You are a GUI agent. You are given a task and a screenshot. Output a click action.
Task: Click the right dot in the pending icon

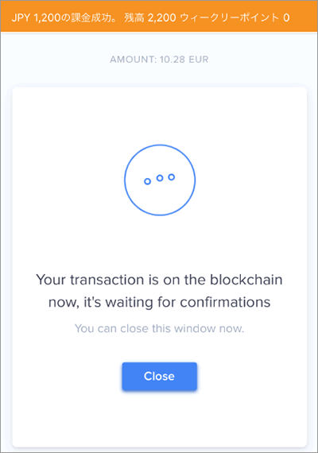pos(172,176)
